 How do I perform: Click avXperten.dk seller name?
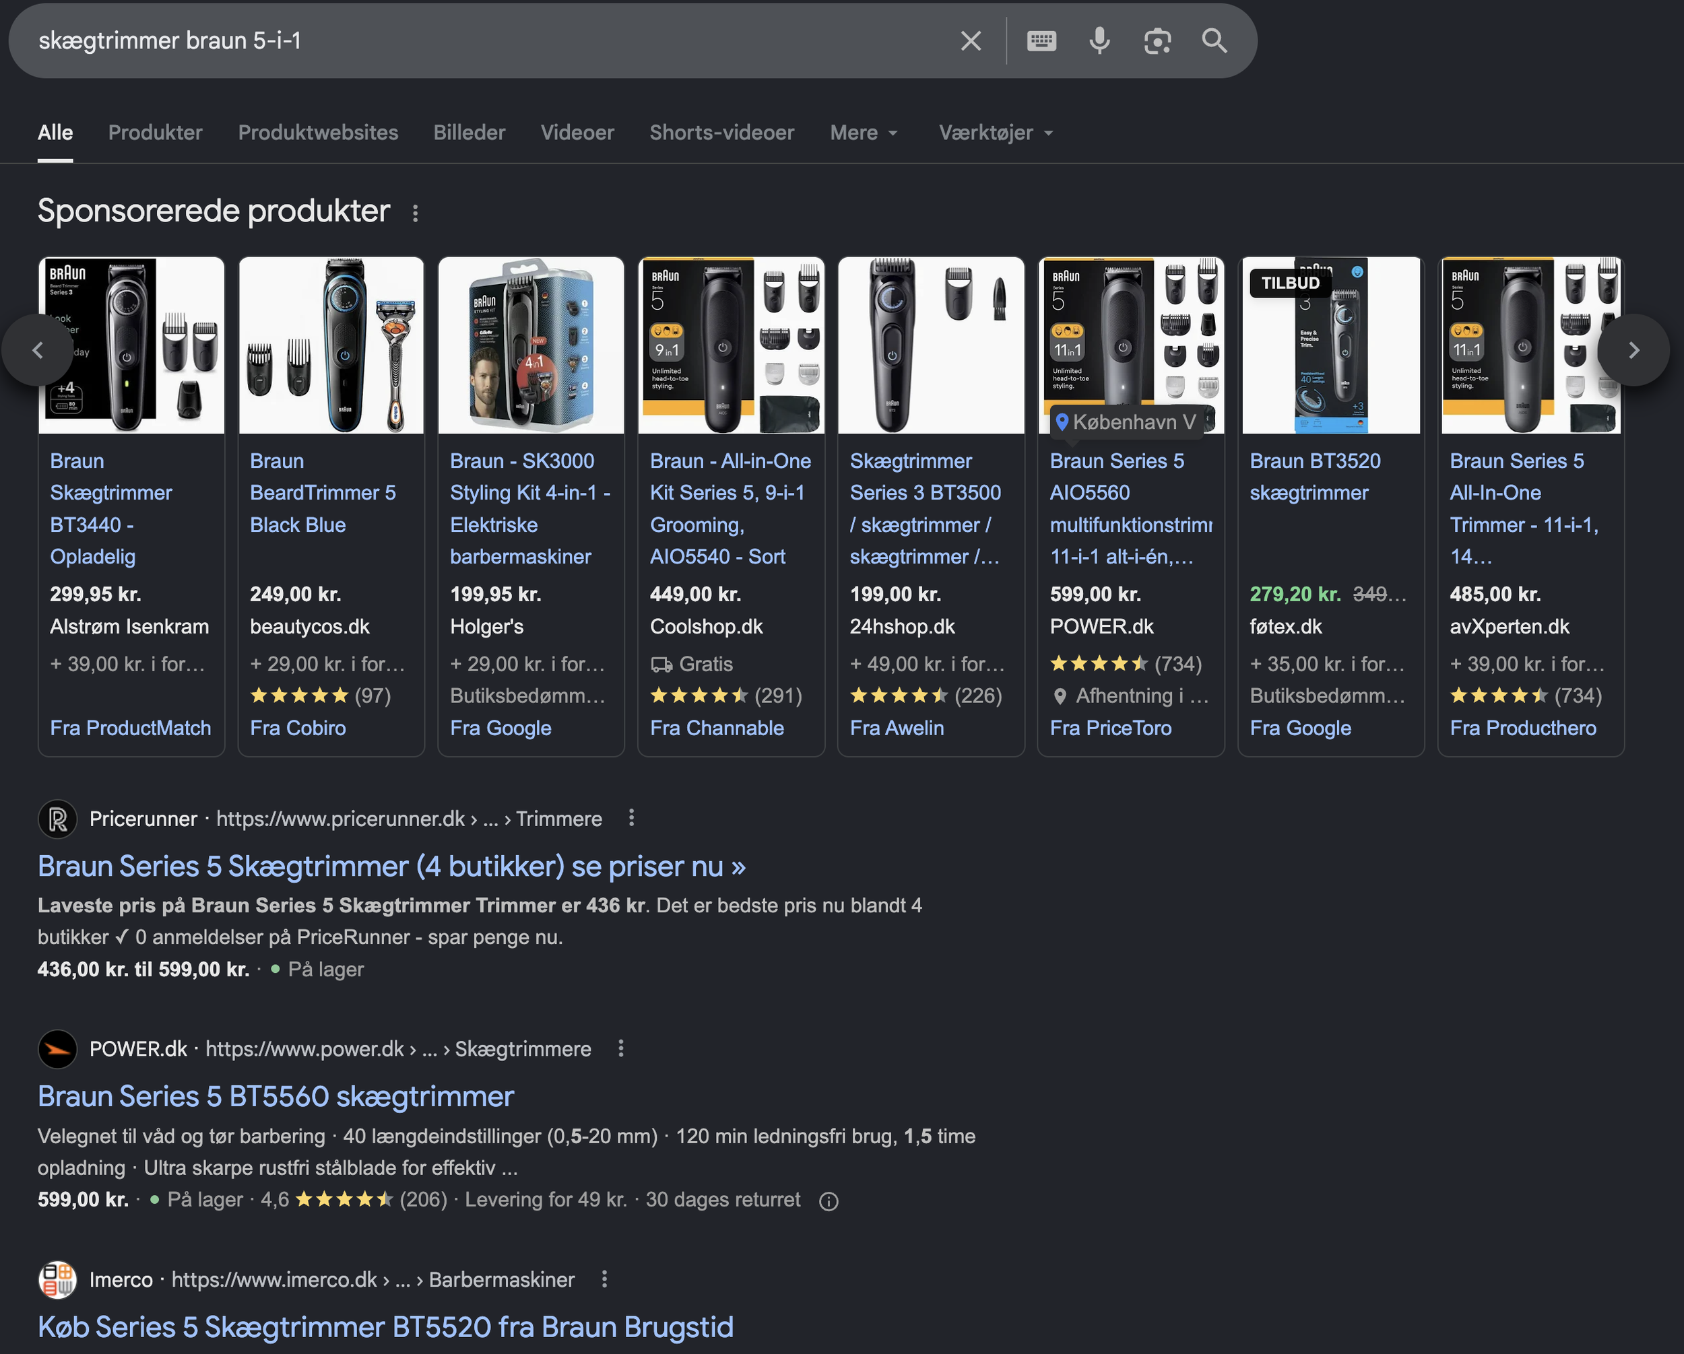point(1510,626)
